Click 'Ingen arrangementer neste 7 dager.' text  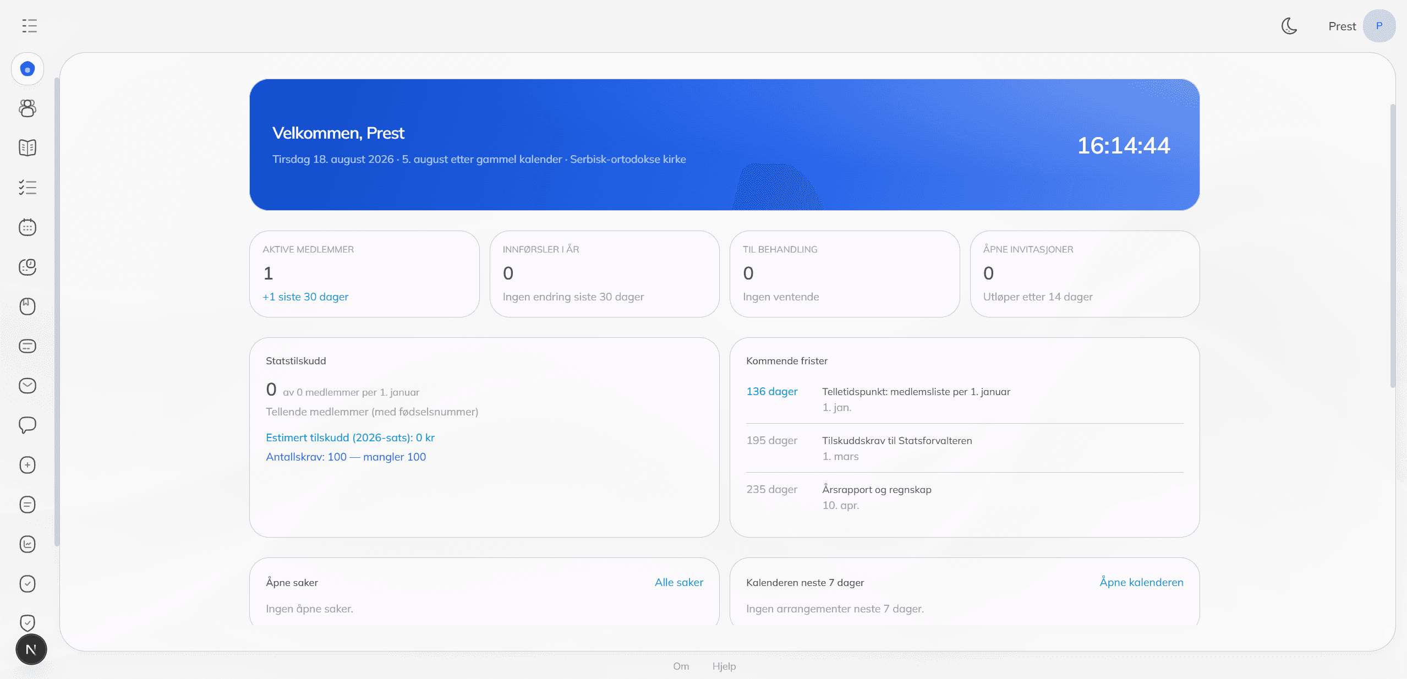click(x=834, y=609)
